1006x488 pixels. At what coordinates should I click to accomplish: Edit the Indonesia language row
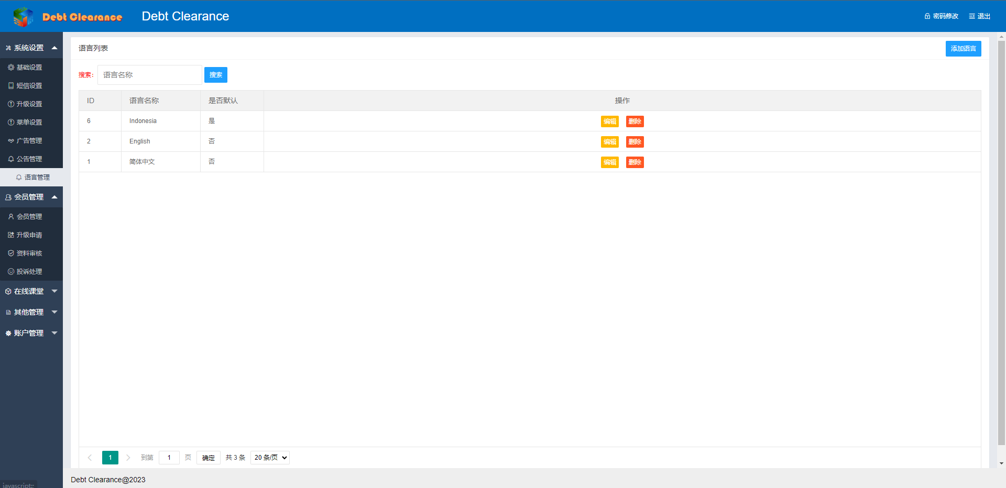[x=610, y=121]
